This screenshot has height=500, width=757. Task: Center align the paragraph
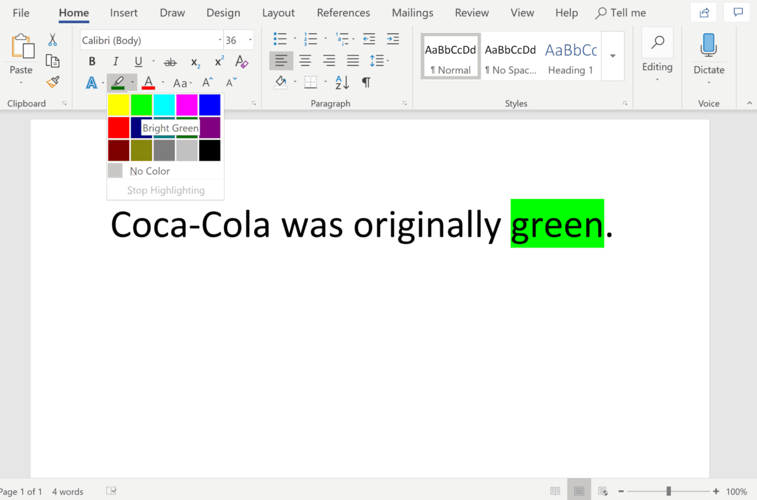tap(305, 61)
